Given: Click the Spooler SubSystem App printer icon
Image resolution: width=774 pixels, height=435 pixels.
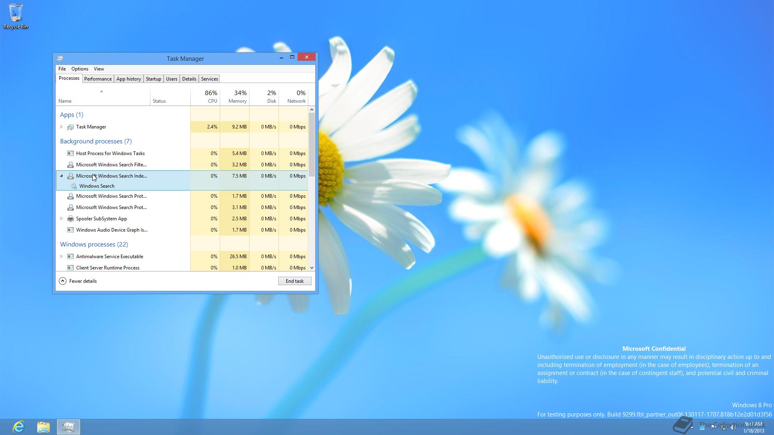Looking at the screenshot, I should [x=71, y=219].
